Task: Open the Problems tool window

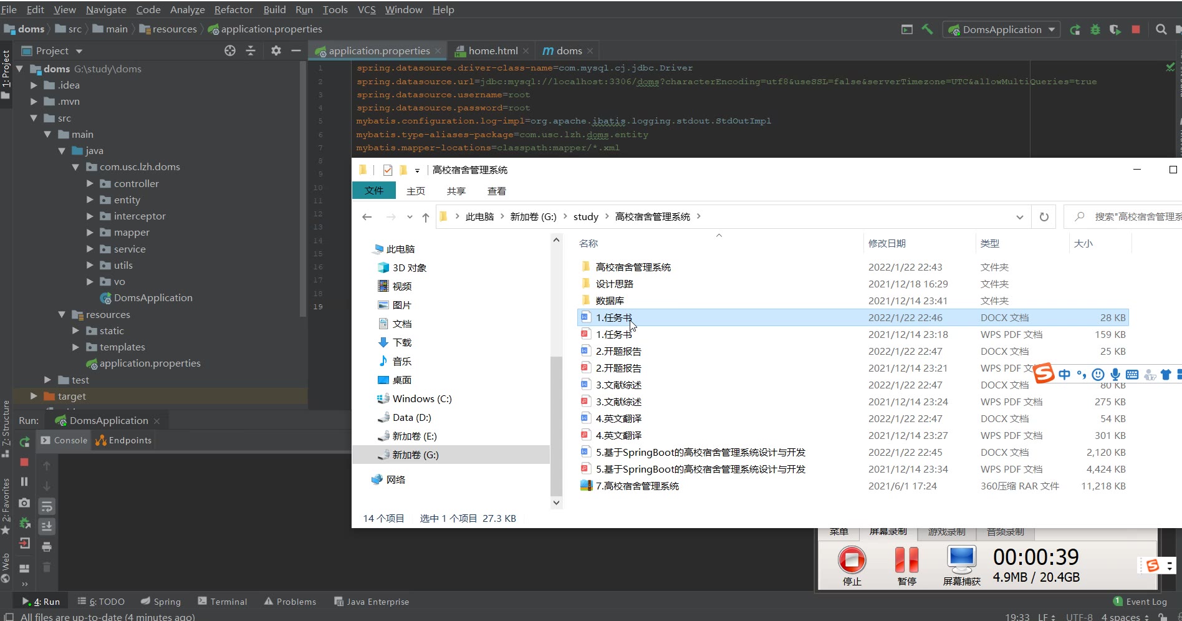Action: point(291,602)
